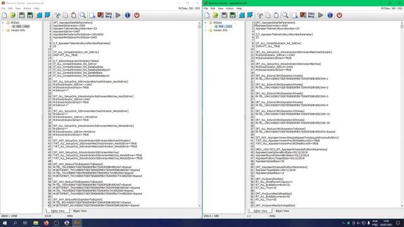This screenshot has height=227, width=404.
Task: Click Resource Hacker icon on the taskbar
Action: [x=77, y=223]
